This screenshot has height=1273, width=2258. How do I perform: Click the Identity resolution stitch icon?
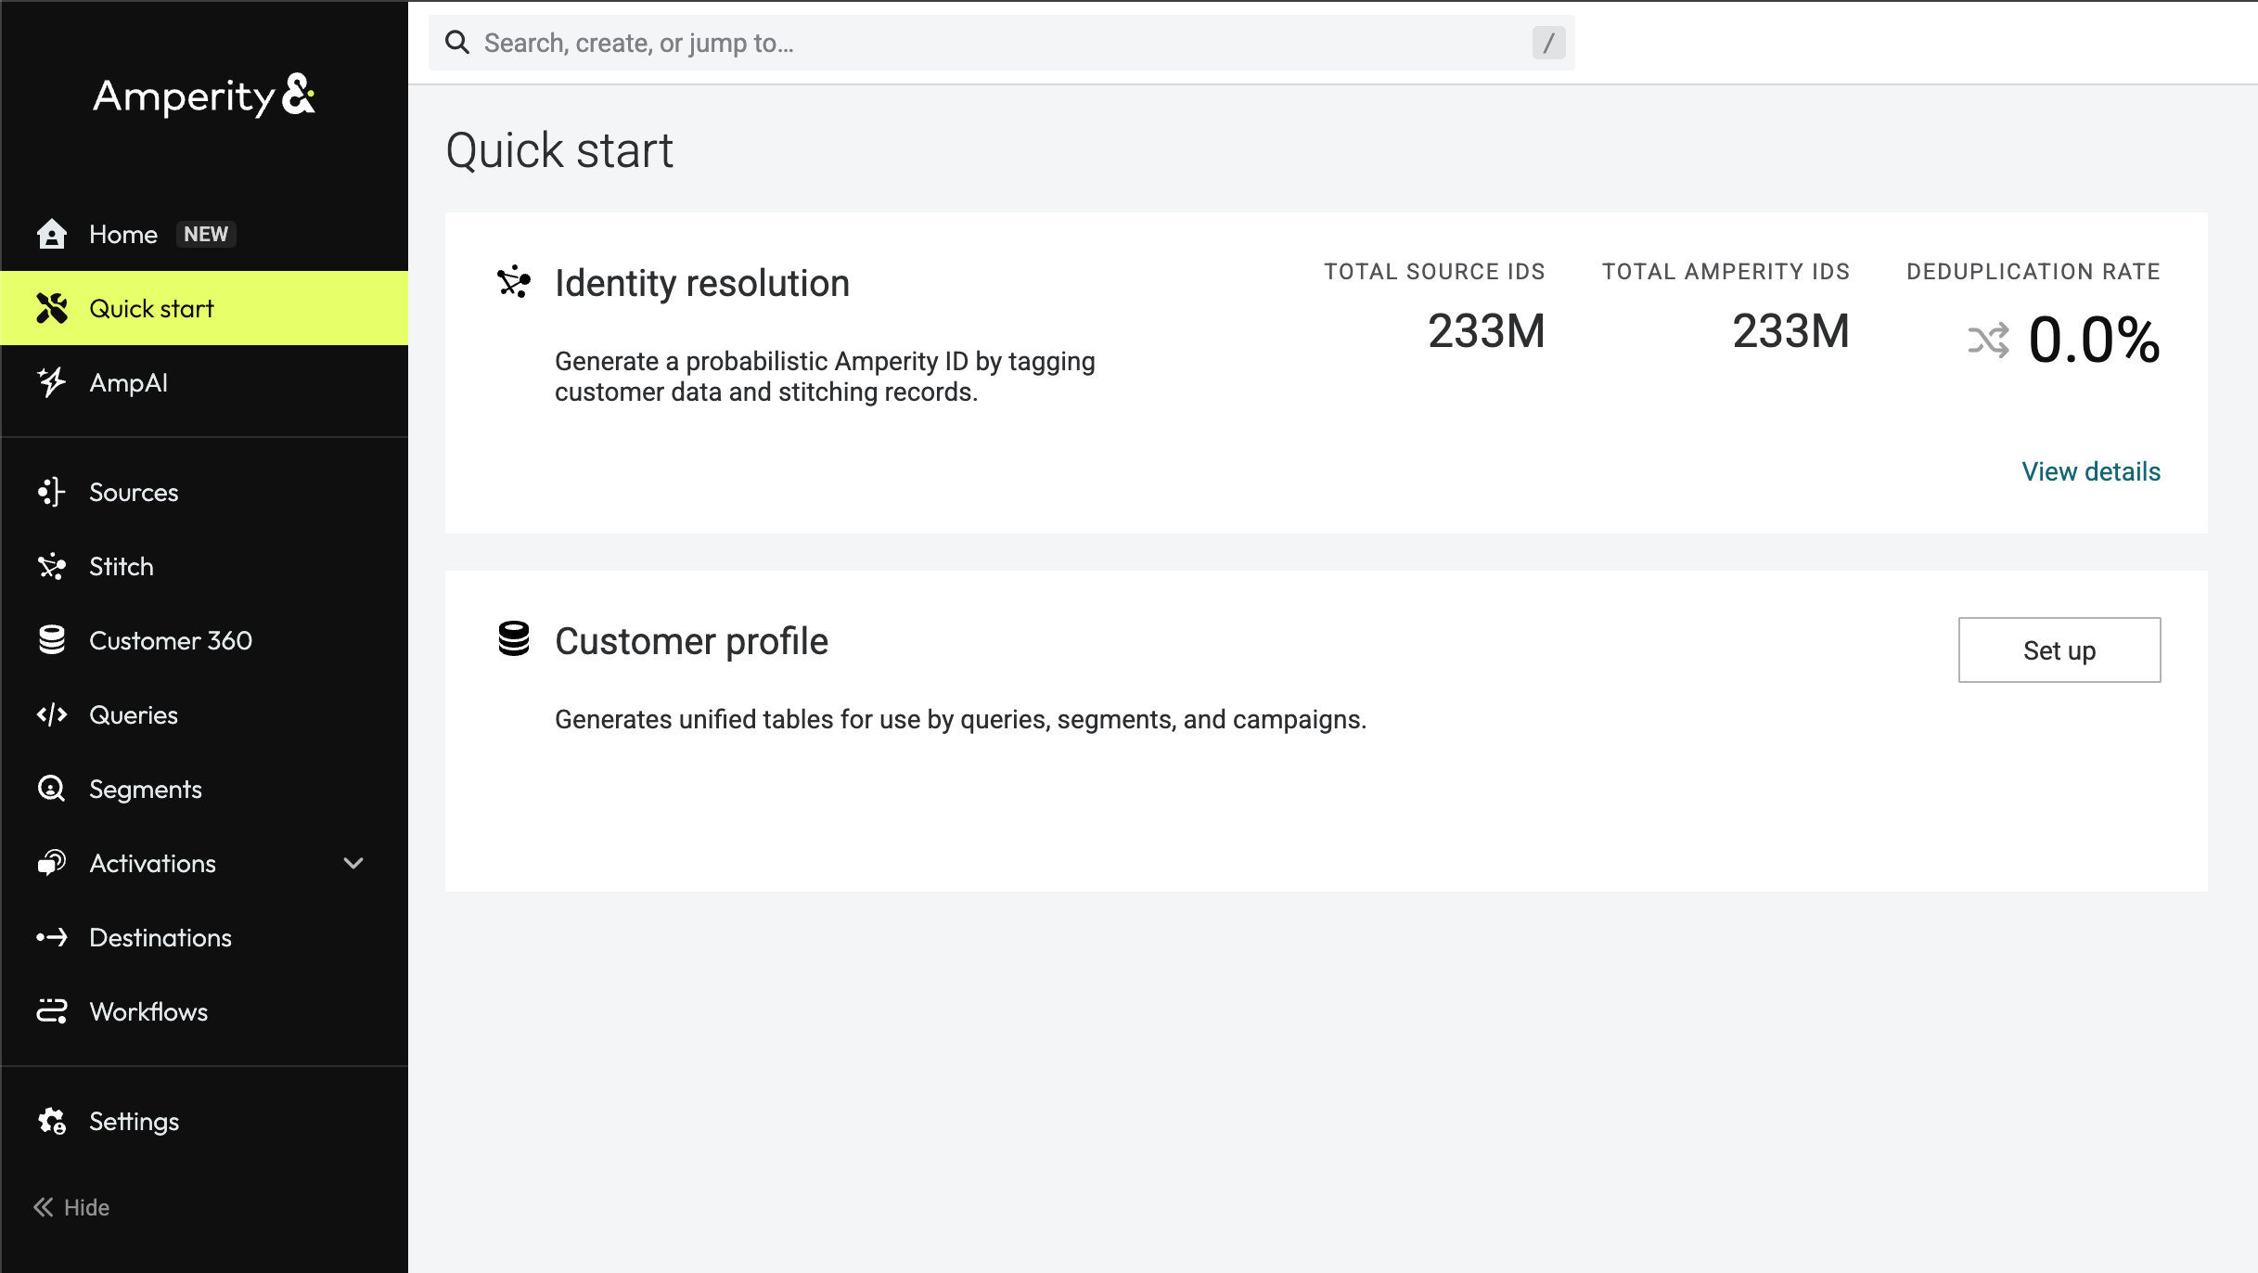[x=514, y=282]
